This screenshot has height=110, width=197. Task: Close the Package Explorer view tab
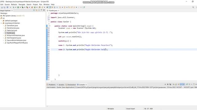click(12, 11)
